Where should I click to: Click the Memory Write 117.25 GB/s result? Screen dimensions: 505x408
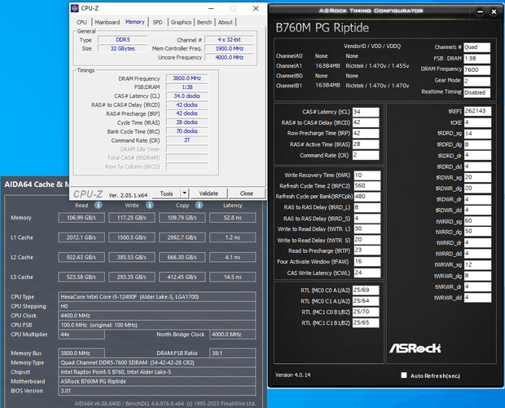coord(132,218)
